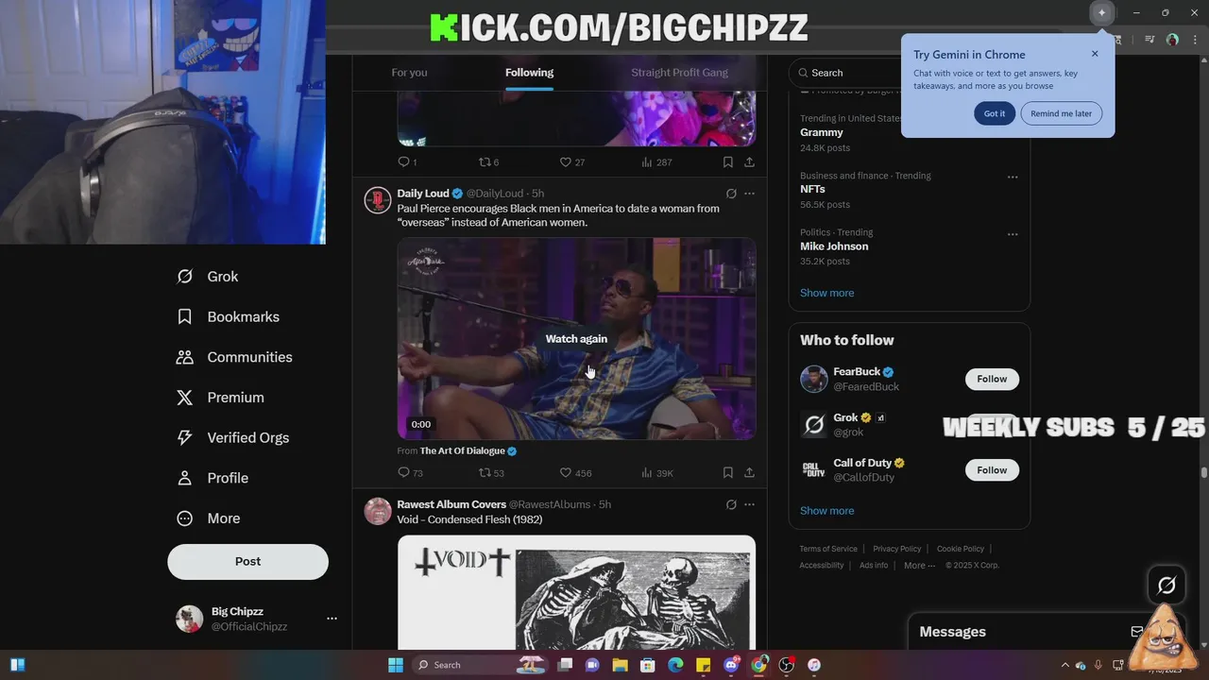Click Got it in Gemini popup
Screen dimensions: 1209x680
(x=995, y=113)
